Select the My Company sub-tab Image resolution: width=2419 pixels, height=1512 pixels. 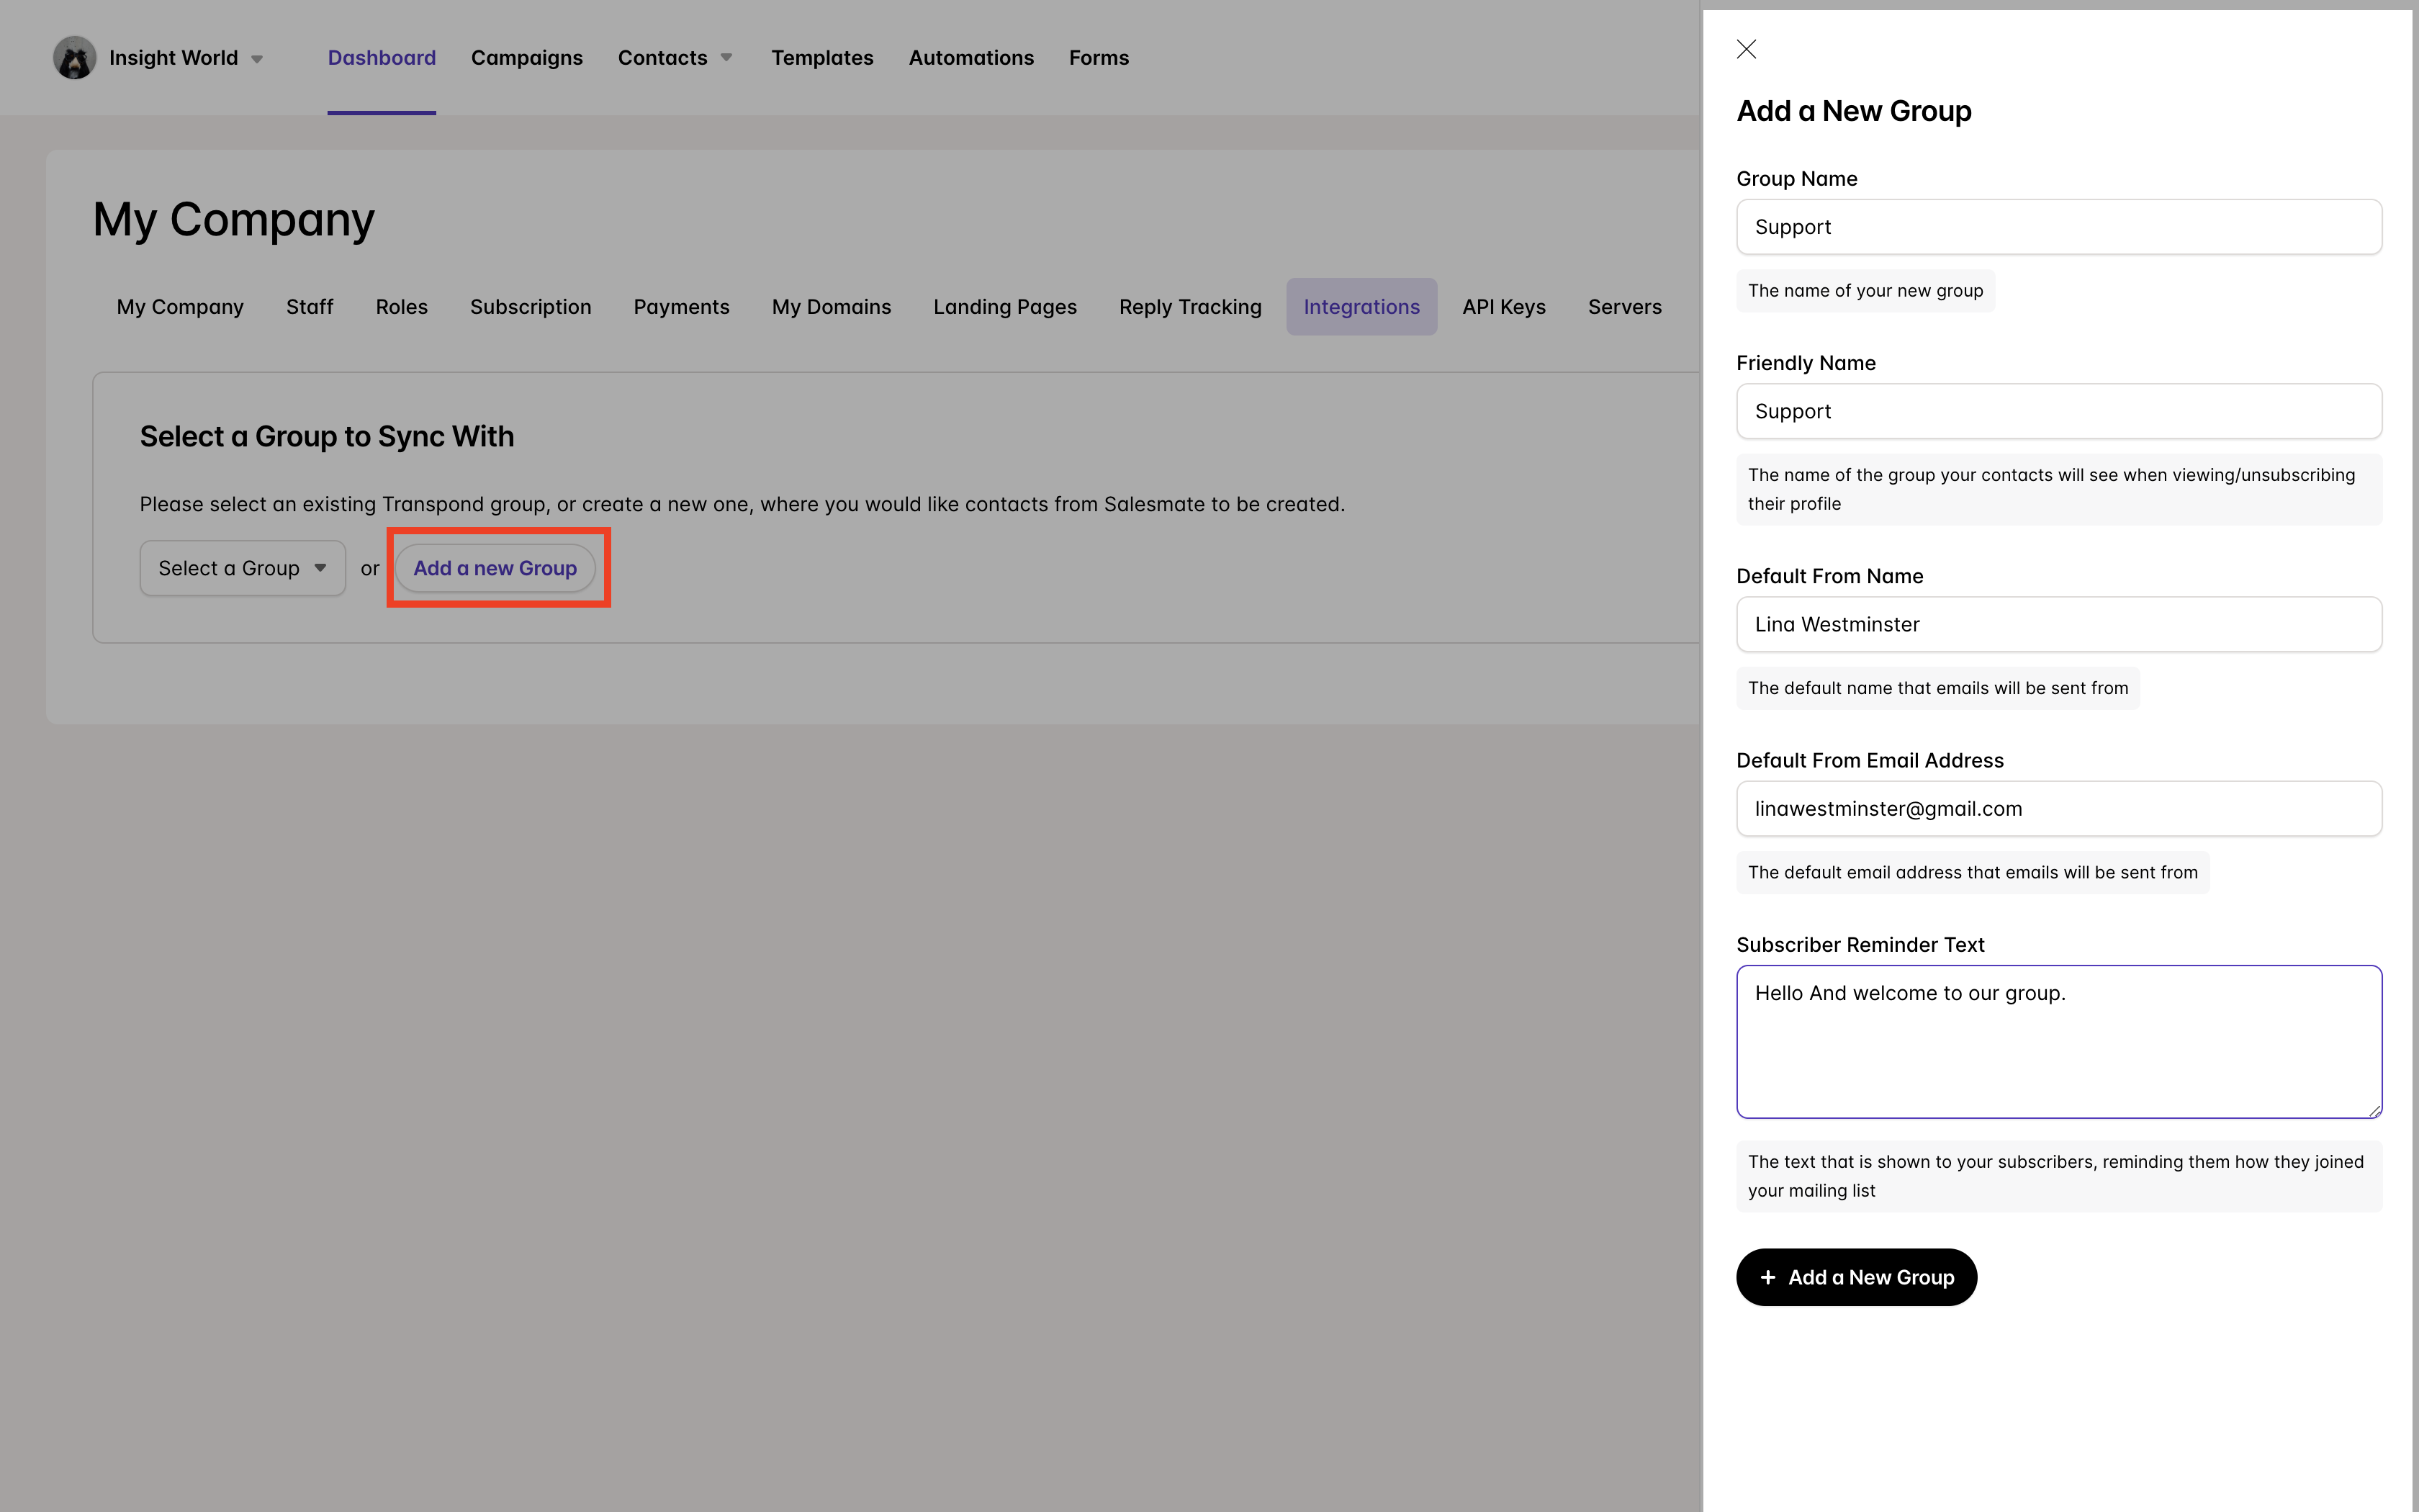180,307
